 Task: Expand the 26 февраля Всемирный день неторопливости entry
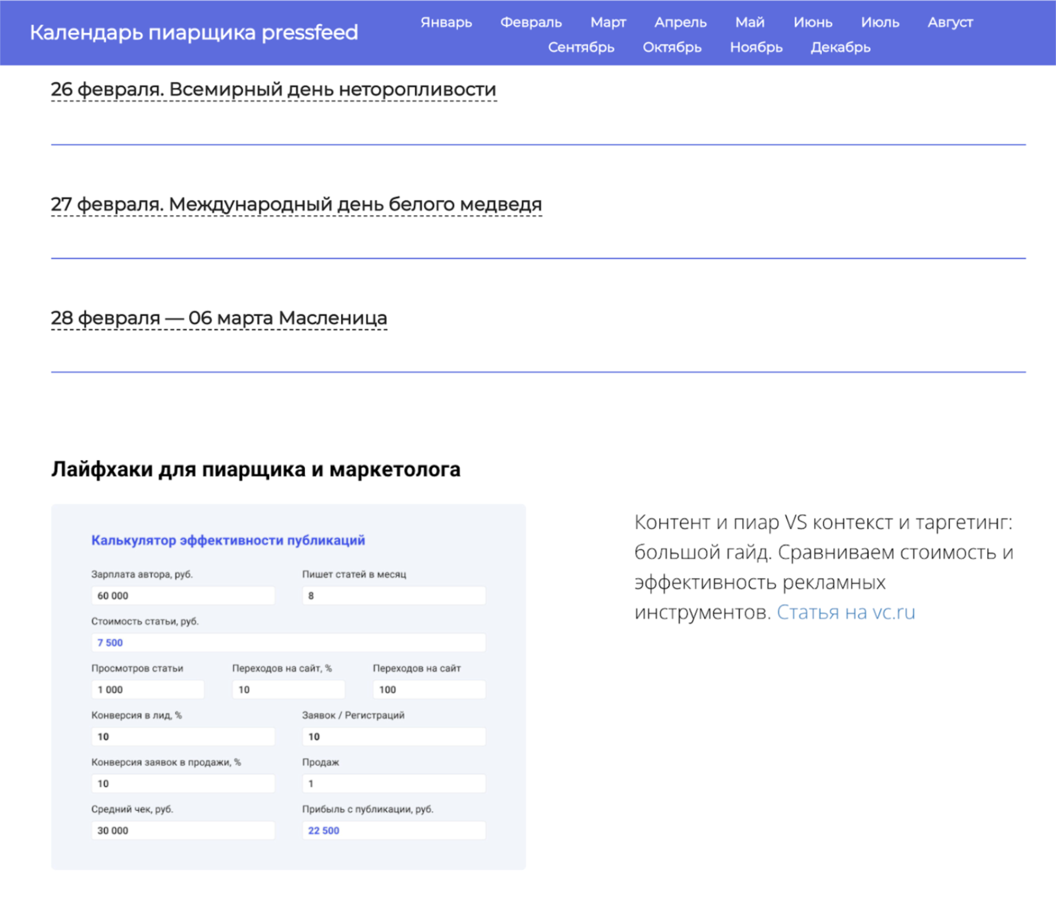pyautogui.click(x=273, y=90)
